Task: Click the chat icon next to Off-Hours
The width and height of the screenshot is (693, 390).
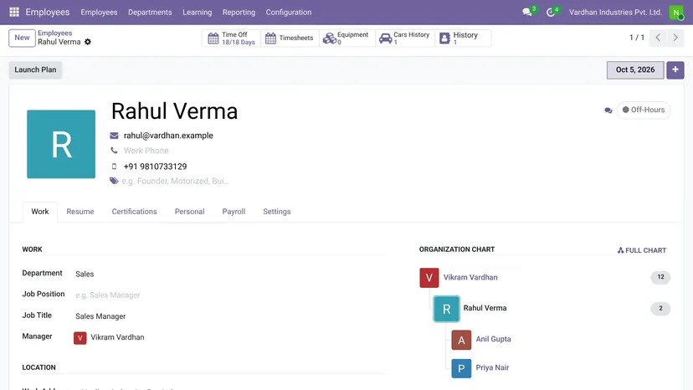Action: coord(608,110)
